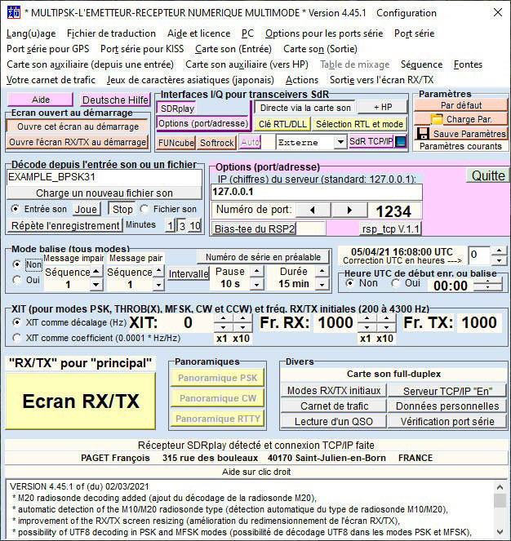The image size is (511, 541).
Task: Open the Actions menu
Action: (302, 80)
